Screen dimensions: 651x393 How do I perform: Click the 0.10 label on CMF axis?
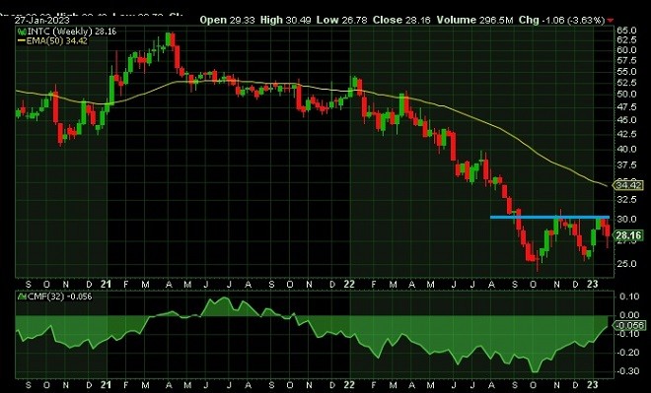click(629, 296)
